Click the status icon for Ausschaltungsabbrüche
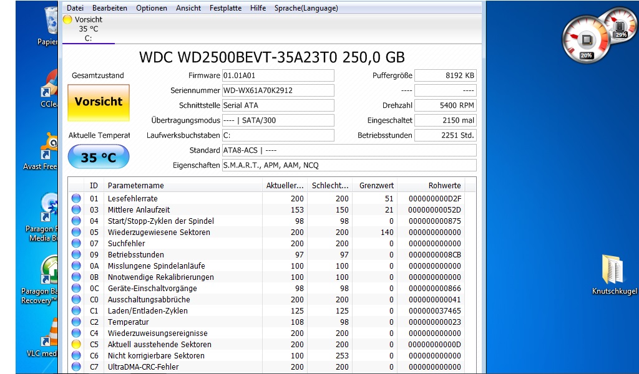This screenshot has width=639, height=374. (76, 299)
